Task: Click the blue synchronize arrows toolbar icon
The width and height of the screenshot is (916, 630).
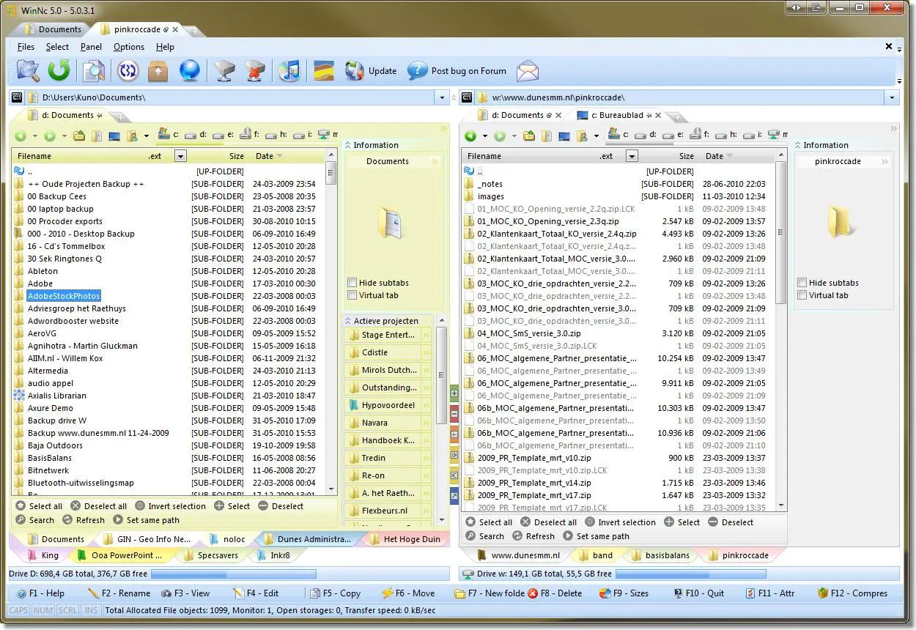Action: (x=128, y=71)
